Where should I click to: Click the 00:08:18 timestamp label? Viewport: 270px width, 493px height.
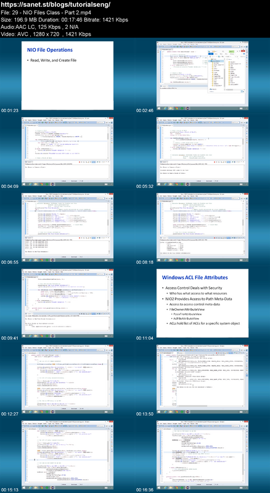click(145, 263)
